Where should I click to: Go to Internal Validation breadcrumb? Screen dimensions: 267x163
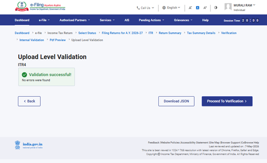[x=32, y=40]
